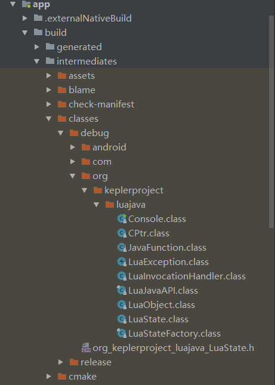Click the LuaException.class exception icon
The image size is (275, 385).
(122, 262)
